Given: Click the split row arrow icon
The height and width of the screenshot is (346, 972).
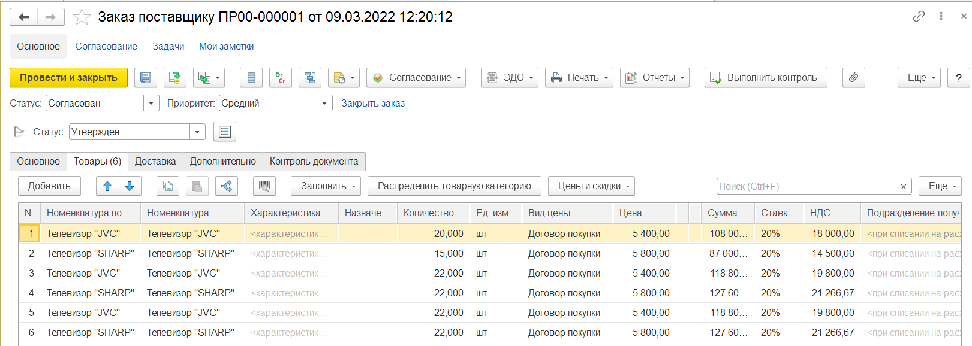Looking at the screenshot, I should click(x=227, y=186).
